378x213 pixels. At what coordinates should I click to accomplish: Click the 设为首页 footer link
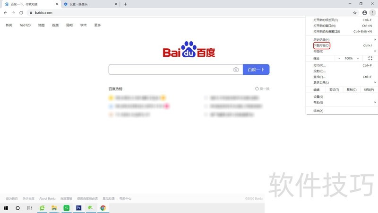tap(12, 198)
